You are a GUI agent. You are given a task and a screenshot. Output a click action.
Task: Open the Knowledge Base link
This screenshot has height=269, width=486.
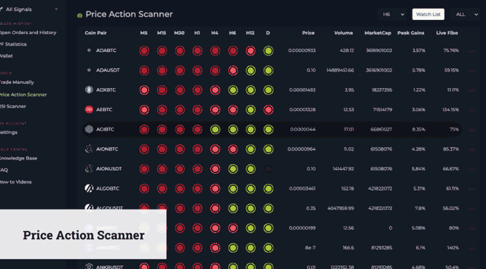[x=18, y=158]
